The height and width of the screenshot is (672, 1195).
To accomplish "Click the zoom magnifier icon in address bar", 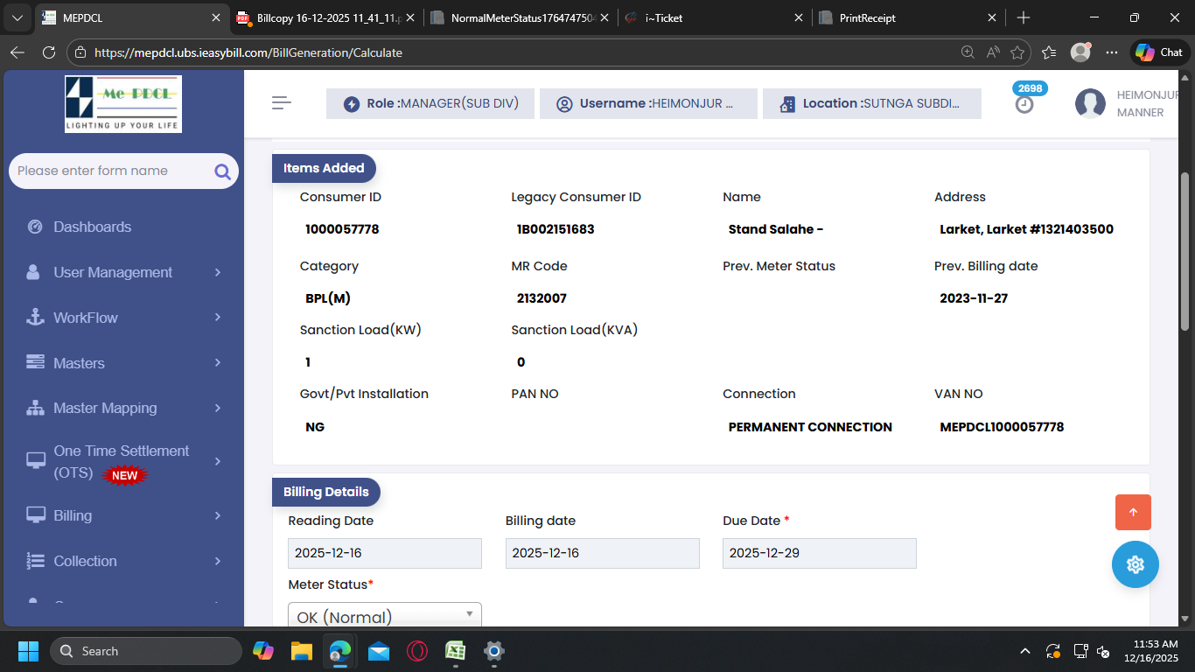I will (968, 52).
